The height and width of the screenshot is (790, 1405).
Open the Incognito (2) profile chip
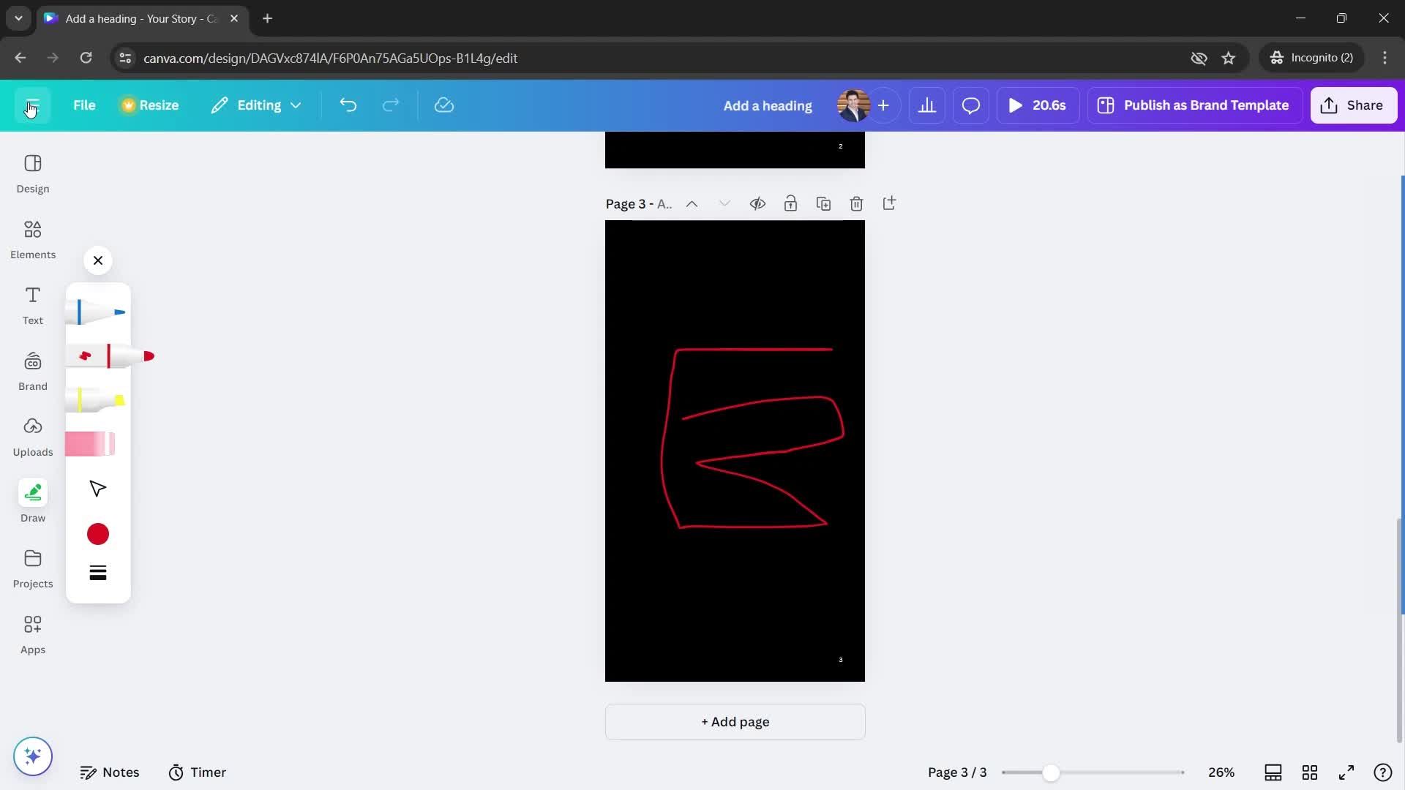click(x=1312, y=58)
